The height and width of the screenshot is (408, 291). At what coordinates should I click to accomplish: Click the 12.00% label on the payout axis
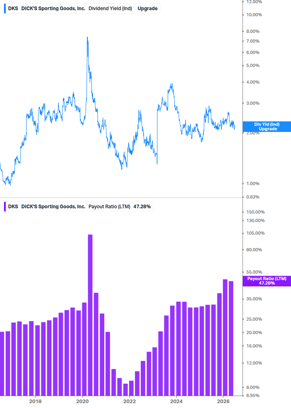pyautogui.click(x=254, y=363)
